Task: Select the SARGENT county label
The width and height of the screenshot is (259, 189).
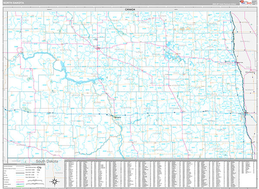Action: (x=217, y=149)
